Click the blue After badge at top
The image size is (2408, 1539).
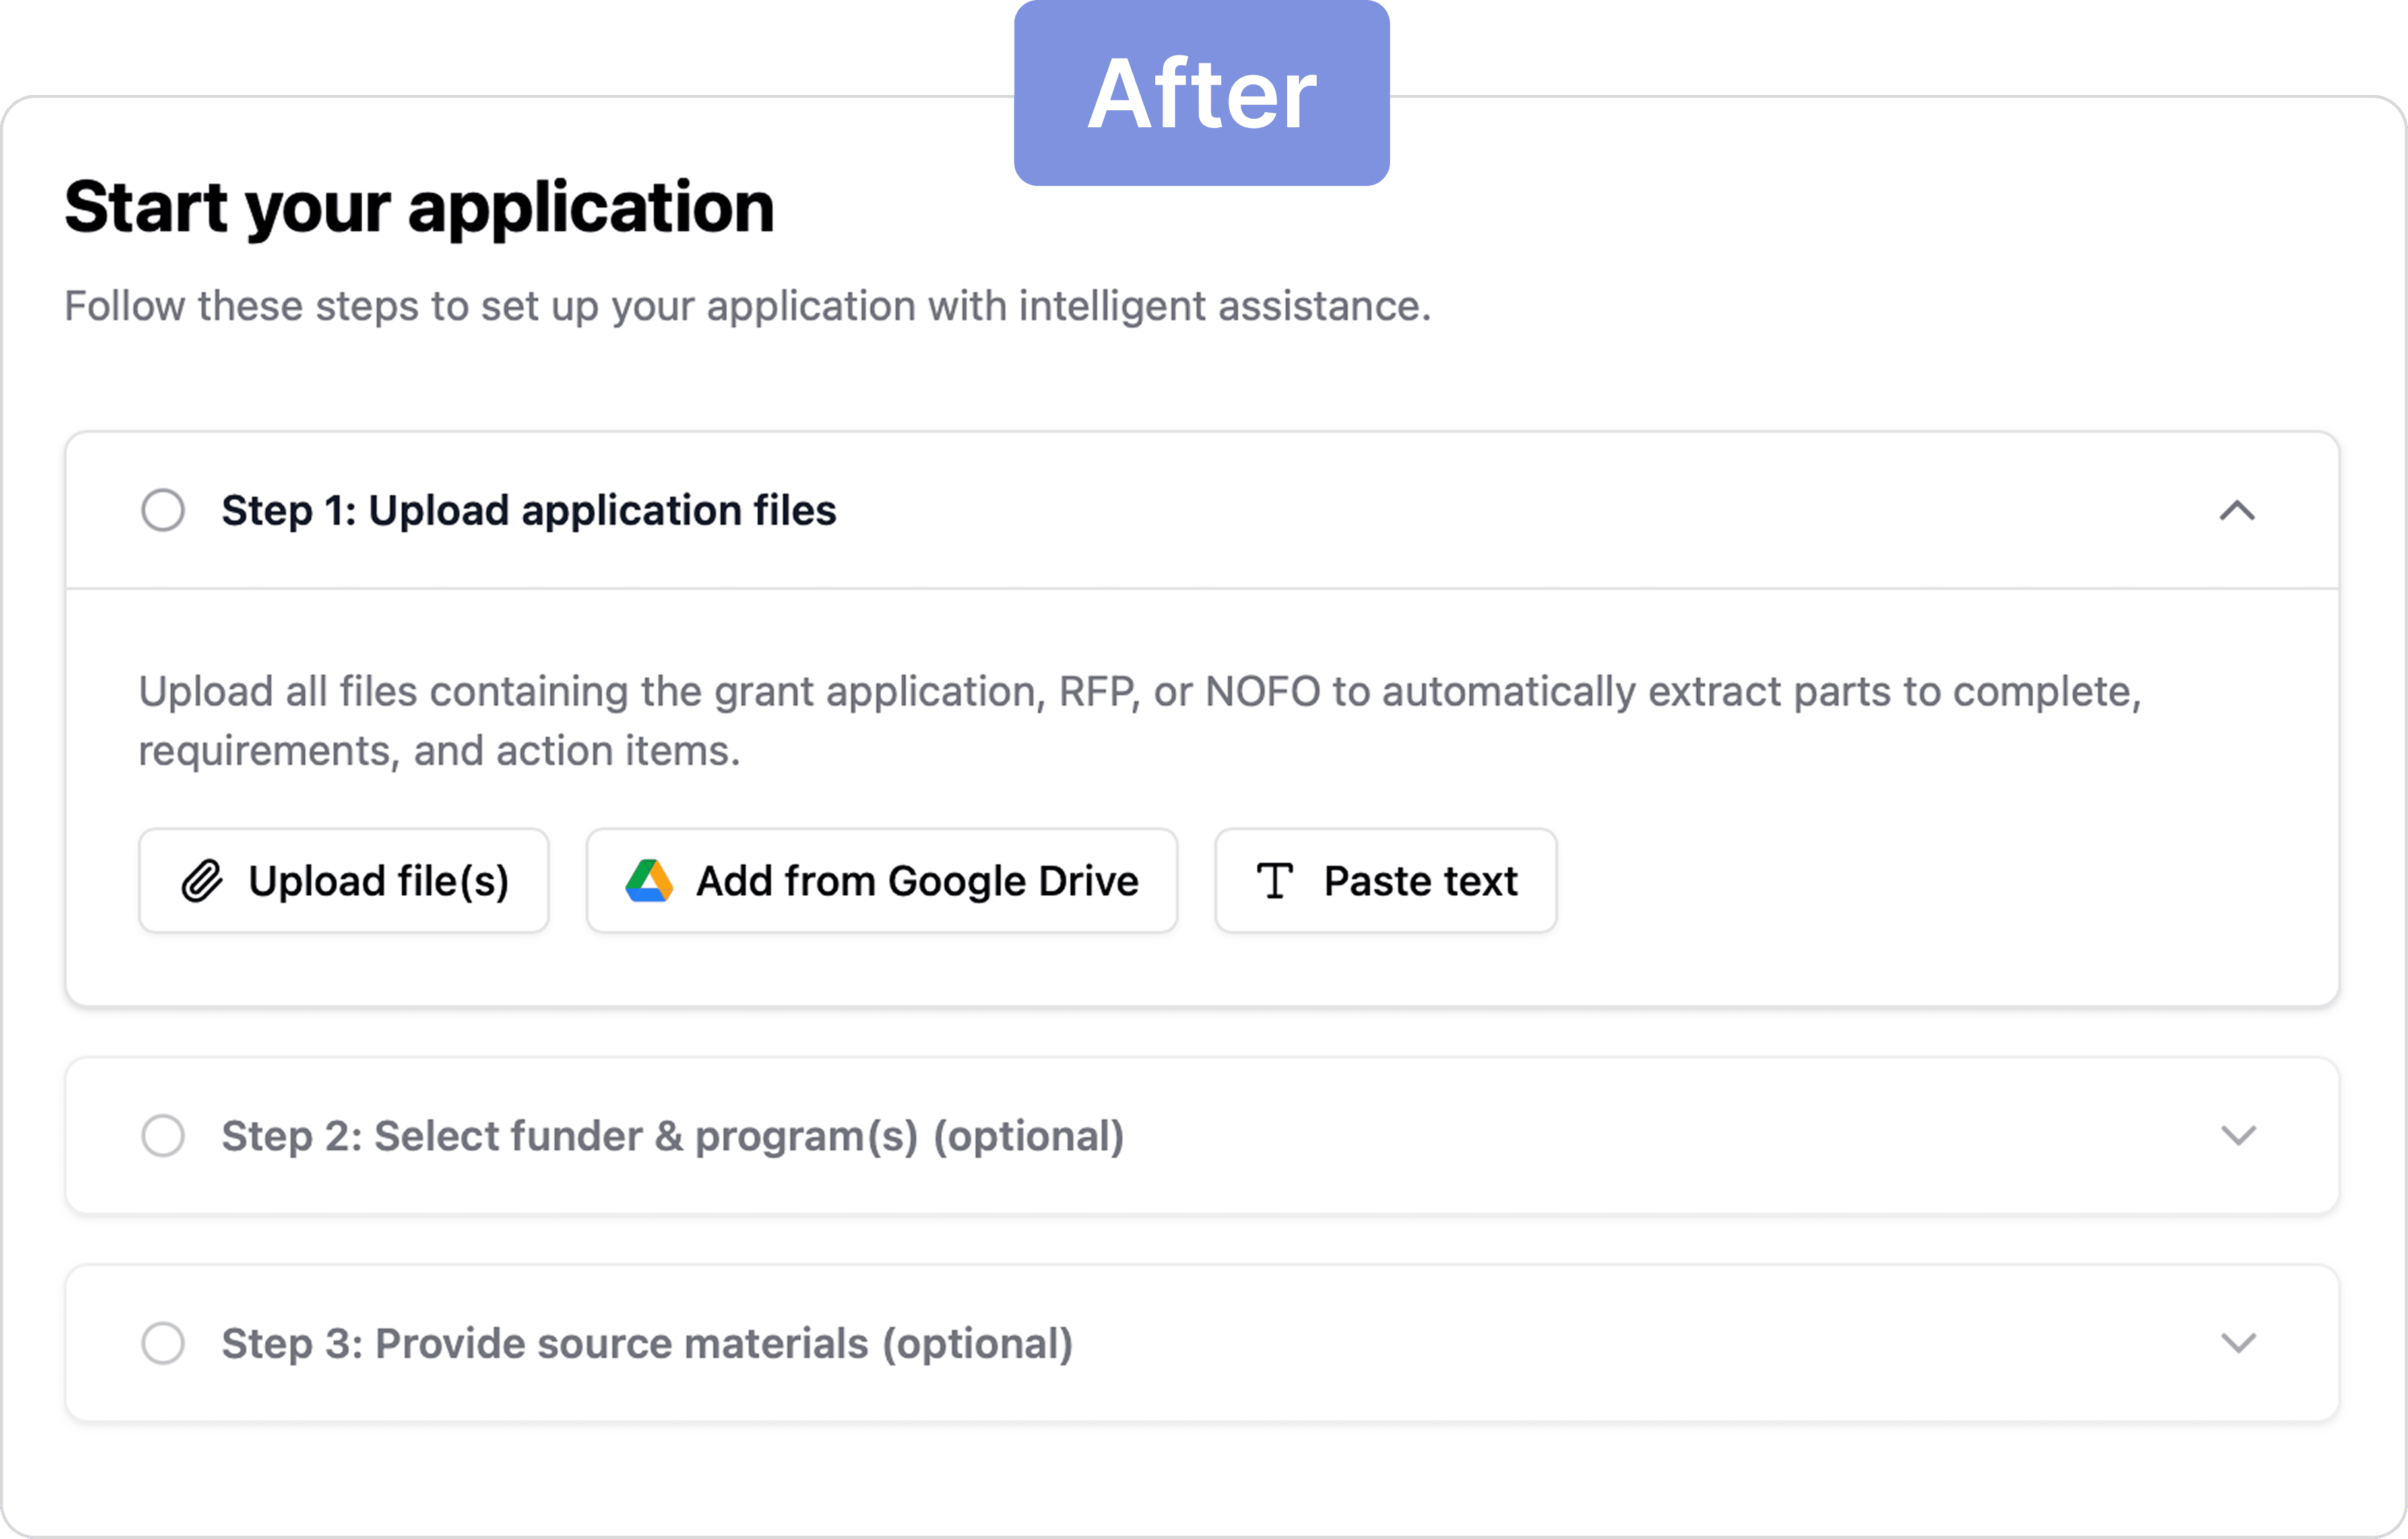(1201, 93)
